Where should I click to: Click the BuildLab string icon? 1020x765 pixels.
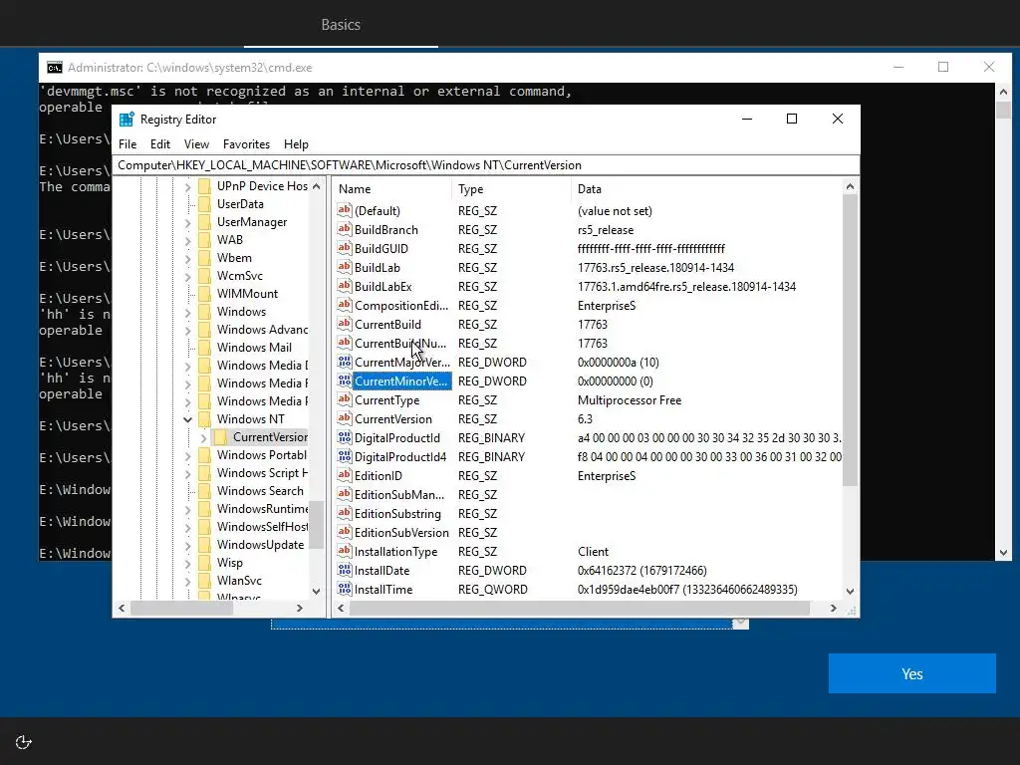pos(344,267)
